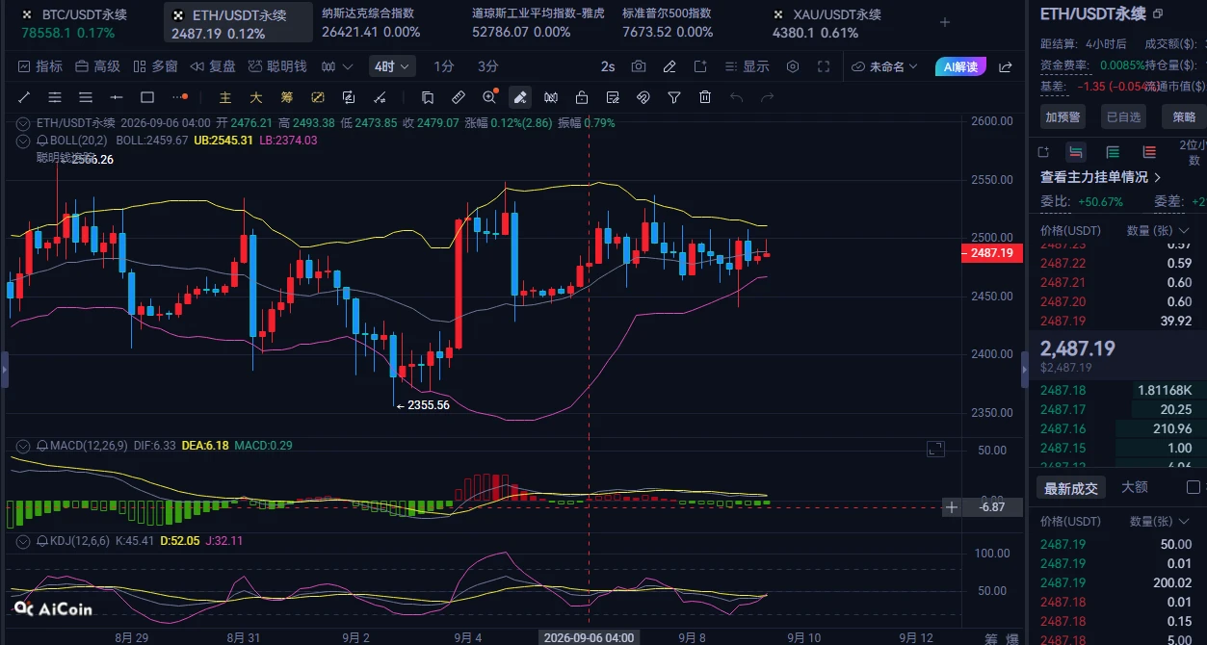Click the redo arrow
This screenshot has width=1207, height=645.
click(x=768, y=97)
